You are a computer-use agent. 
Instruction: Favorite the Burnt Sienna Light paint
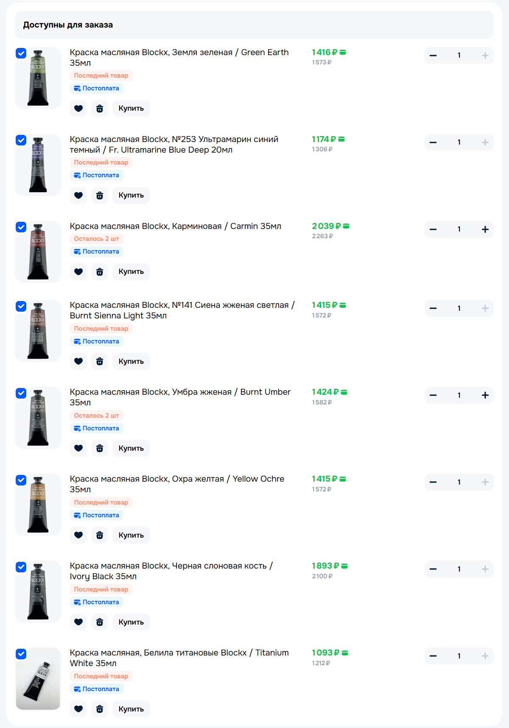[78, 361]
